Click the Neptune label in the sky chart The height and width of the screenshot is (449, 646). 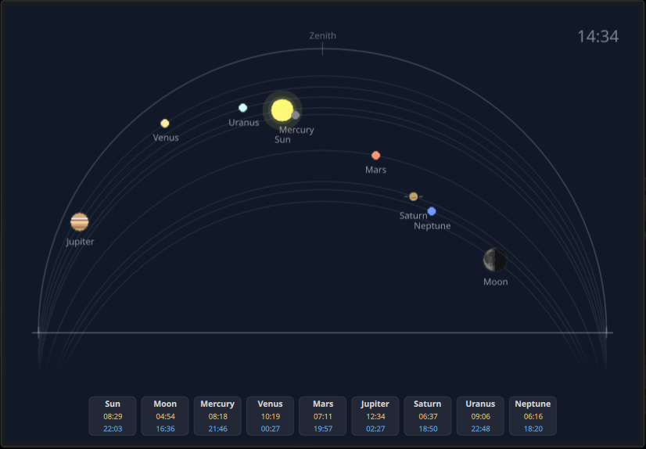click(x=432, y=226)
